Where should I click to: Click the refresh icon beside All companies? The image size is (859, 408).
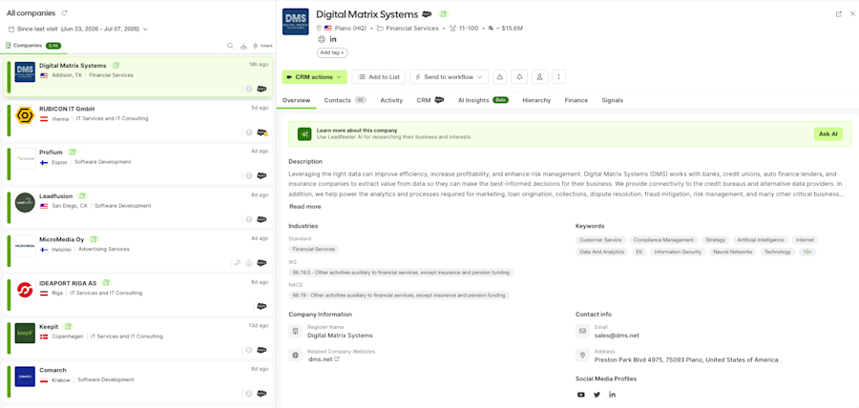coord(65,12)
